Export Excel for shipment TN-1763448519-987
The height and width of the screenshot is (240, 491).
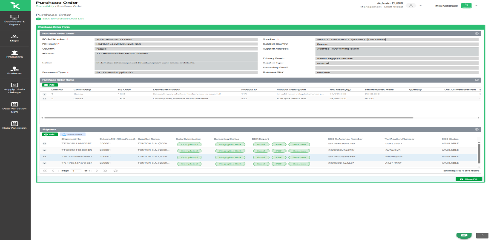pos(261,157)
